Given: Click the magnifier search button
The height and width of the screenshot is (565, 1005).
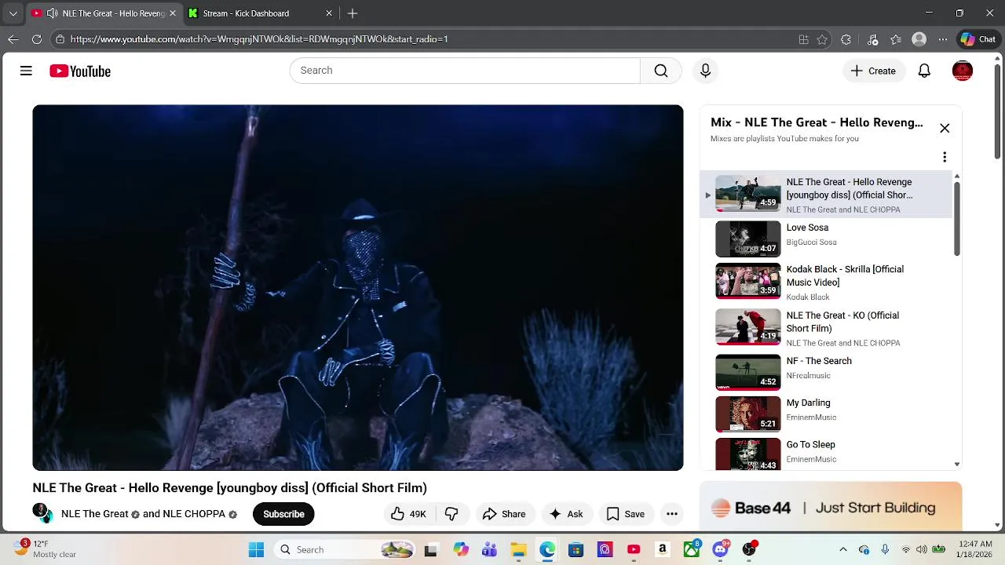Looking at the screenshot, I should tap(661, 71).
